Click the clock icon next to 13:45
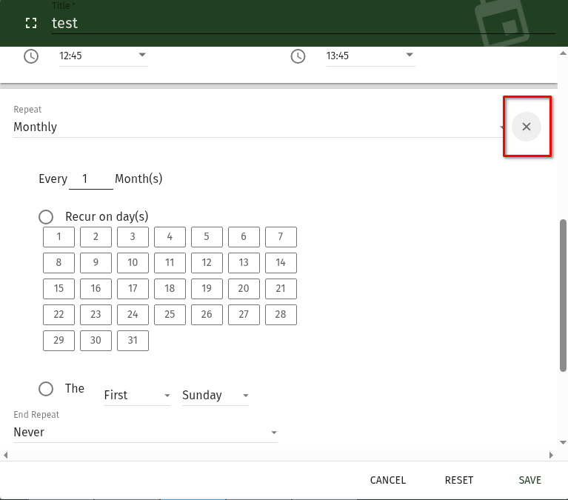Viewport: 568px width, 500px height. click(x=298, y=56)
